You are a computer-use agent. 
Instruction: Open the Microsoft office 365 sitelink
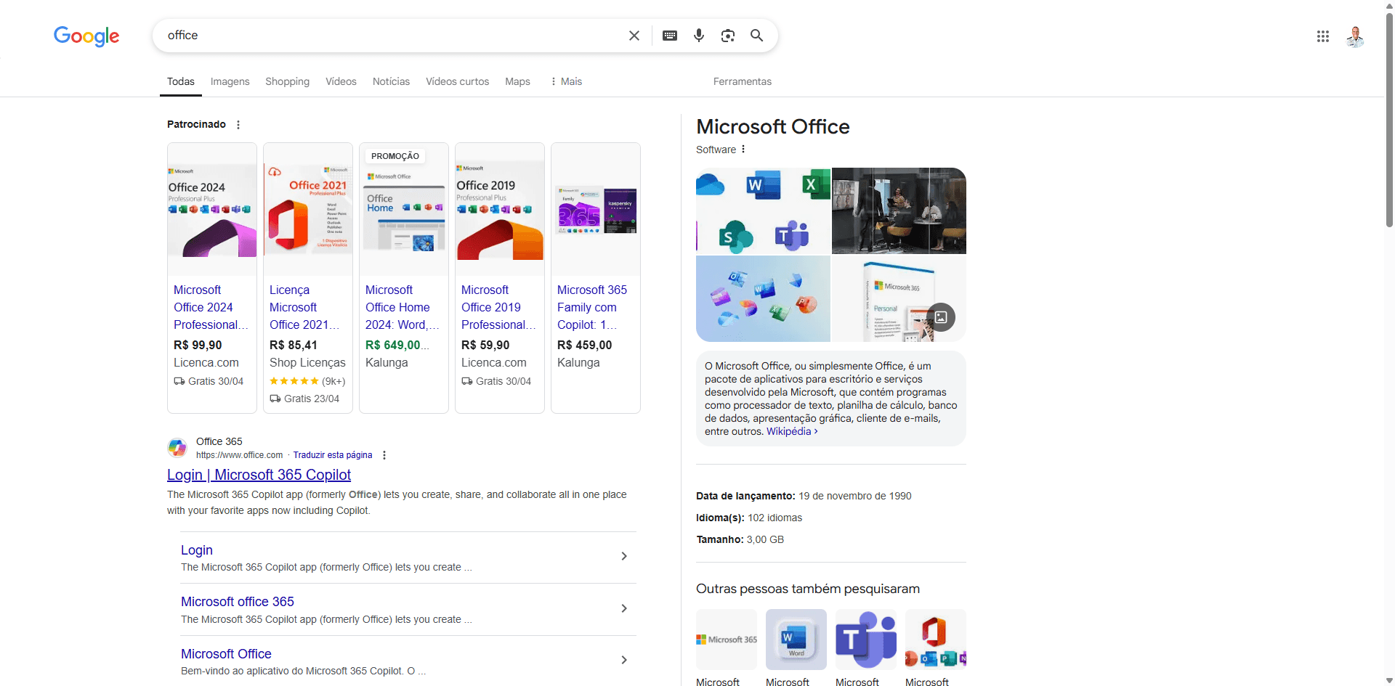pyautogui.click(x=238, y=602)
